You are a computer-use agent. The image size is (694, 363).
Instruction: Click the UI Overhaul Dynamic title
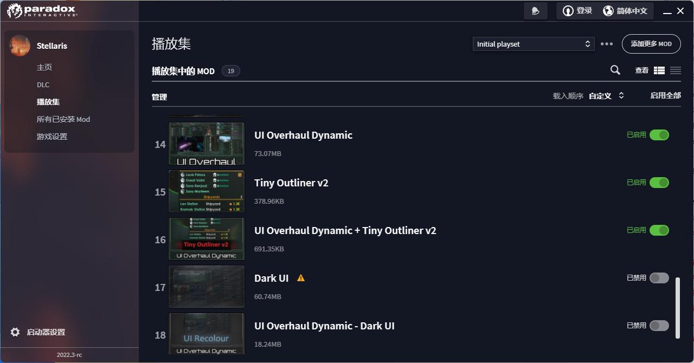pos(304,135)
